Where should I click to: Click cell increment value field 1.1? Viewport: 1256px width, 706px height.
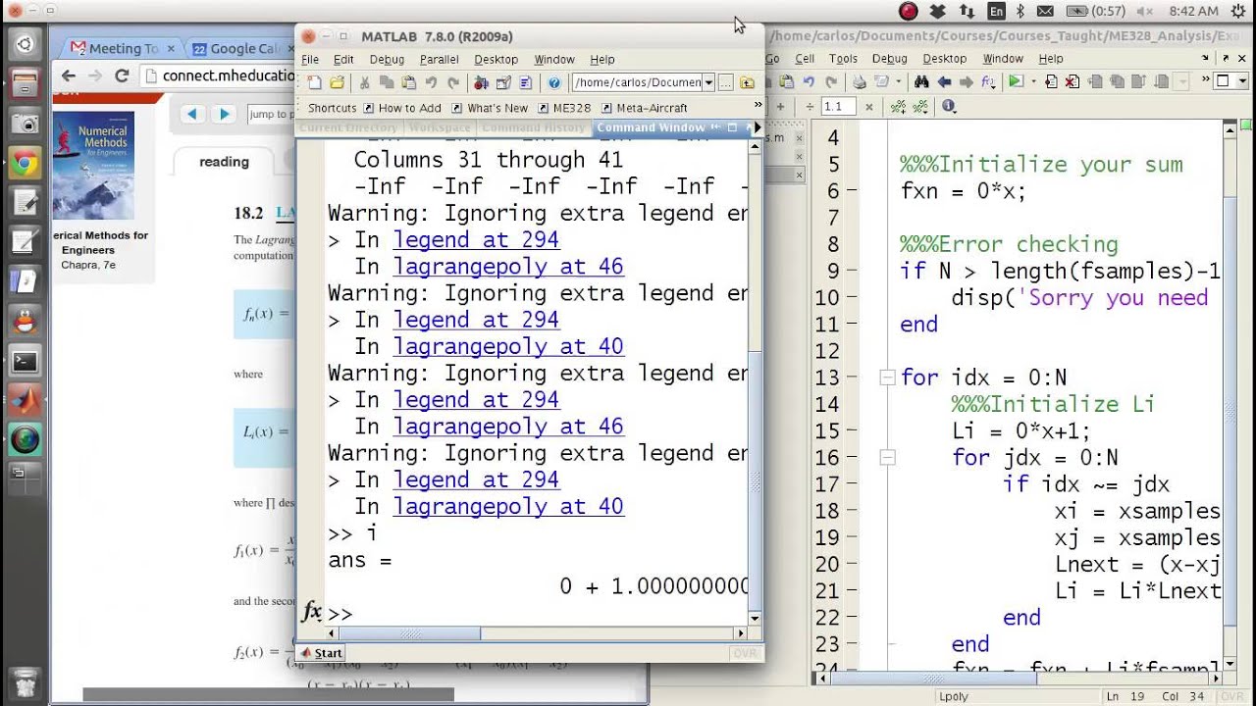(839, 107)
